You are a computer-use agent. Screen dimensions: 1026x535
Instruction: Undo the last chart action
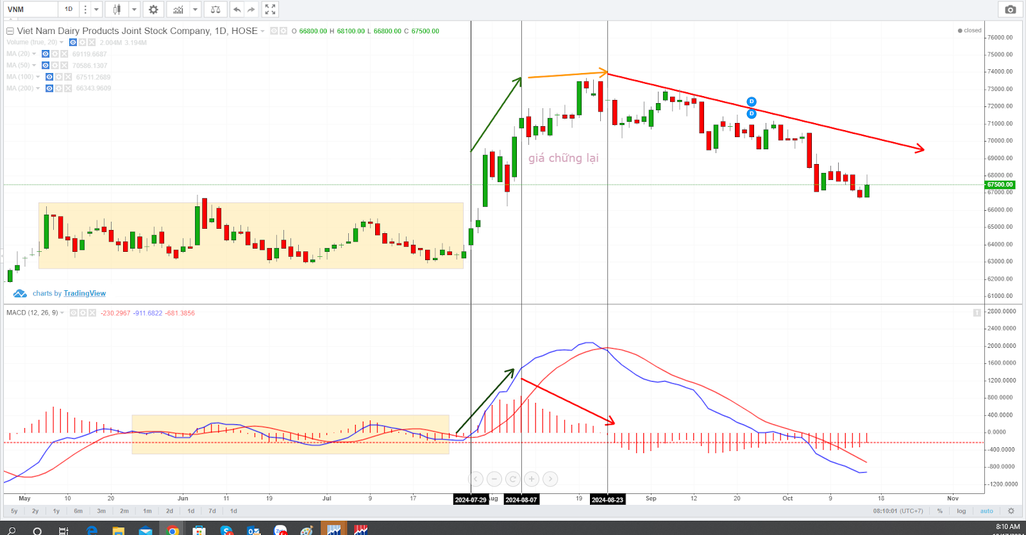click(237, 10)
